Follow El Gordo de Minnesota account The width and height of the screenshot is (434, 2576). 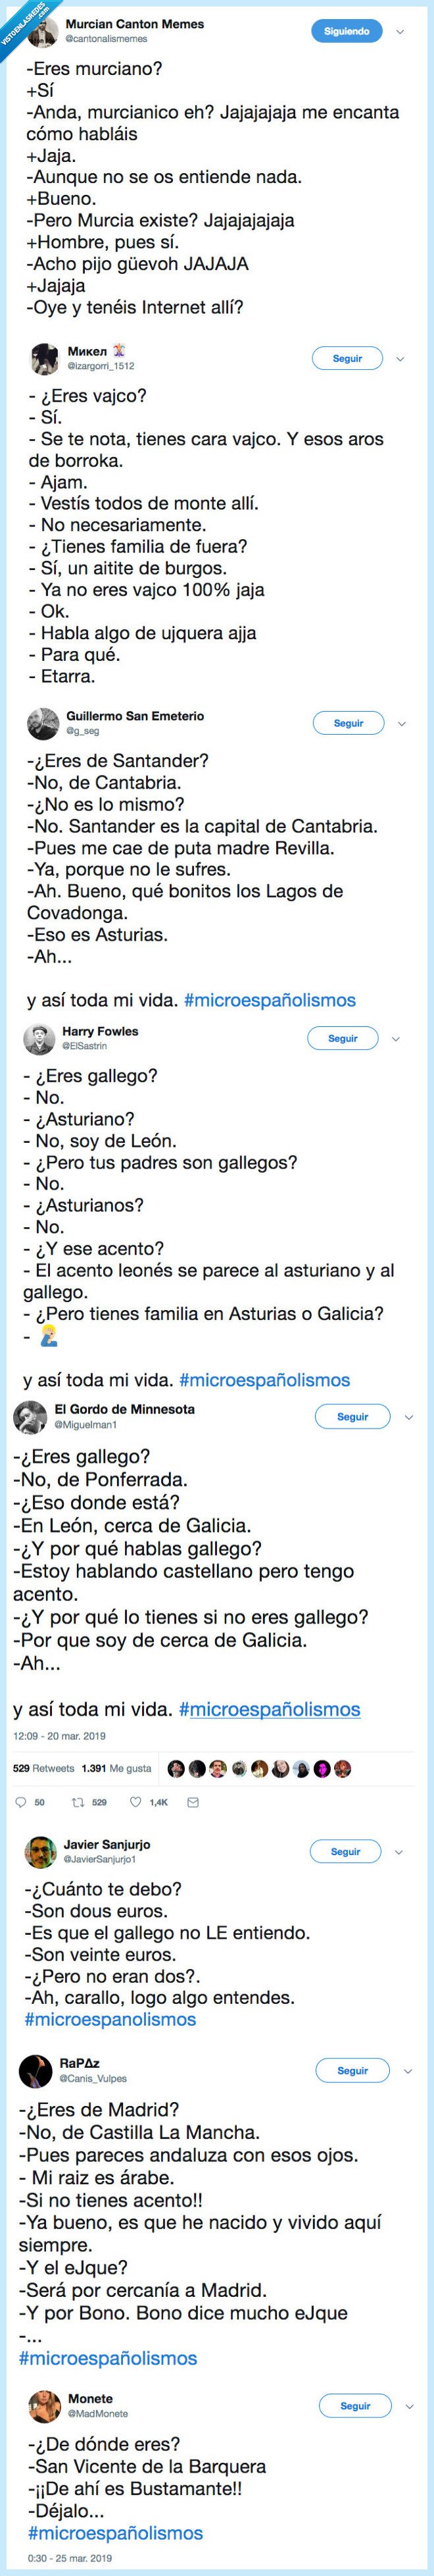350,1416
